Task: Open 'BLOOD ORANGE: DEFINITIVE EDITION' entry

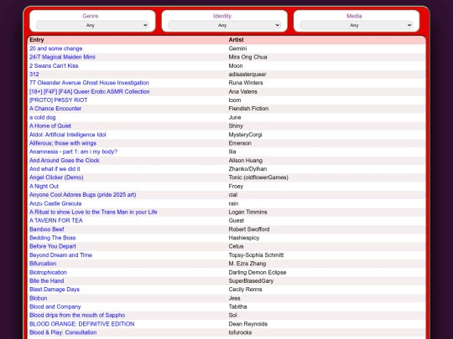Action: tap(81, 324)
